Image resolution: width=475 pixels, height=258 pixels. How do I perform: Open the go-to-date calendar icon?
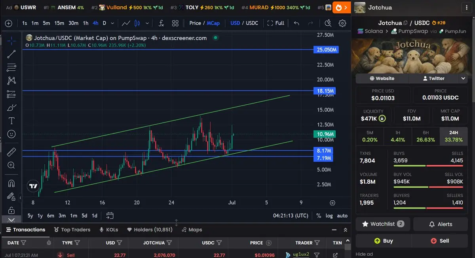pyautogui.click(x=110, y=216)
